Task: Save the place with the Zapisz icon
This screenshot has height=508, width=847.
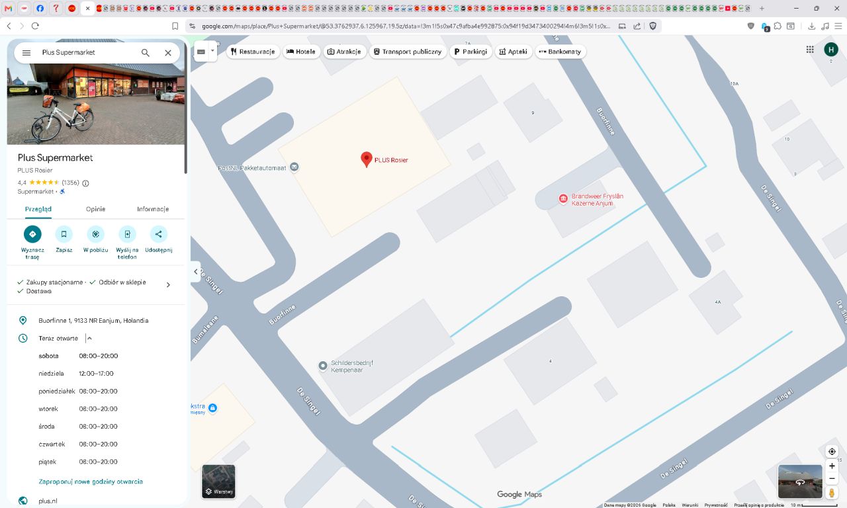Action: pos(64,234)
